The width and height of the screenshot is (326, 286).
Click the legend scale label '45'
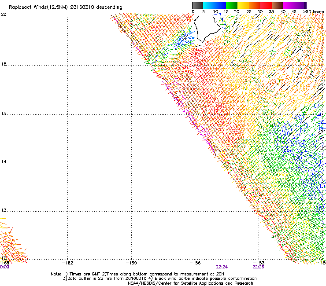[x=294, y=12]
